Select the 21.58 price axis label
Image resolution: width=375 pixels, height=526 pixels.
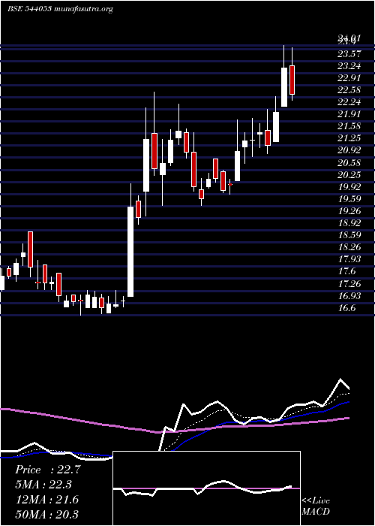pos(349,126)
